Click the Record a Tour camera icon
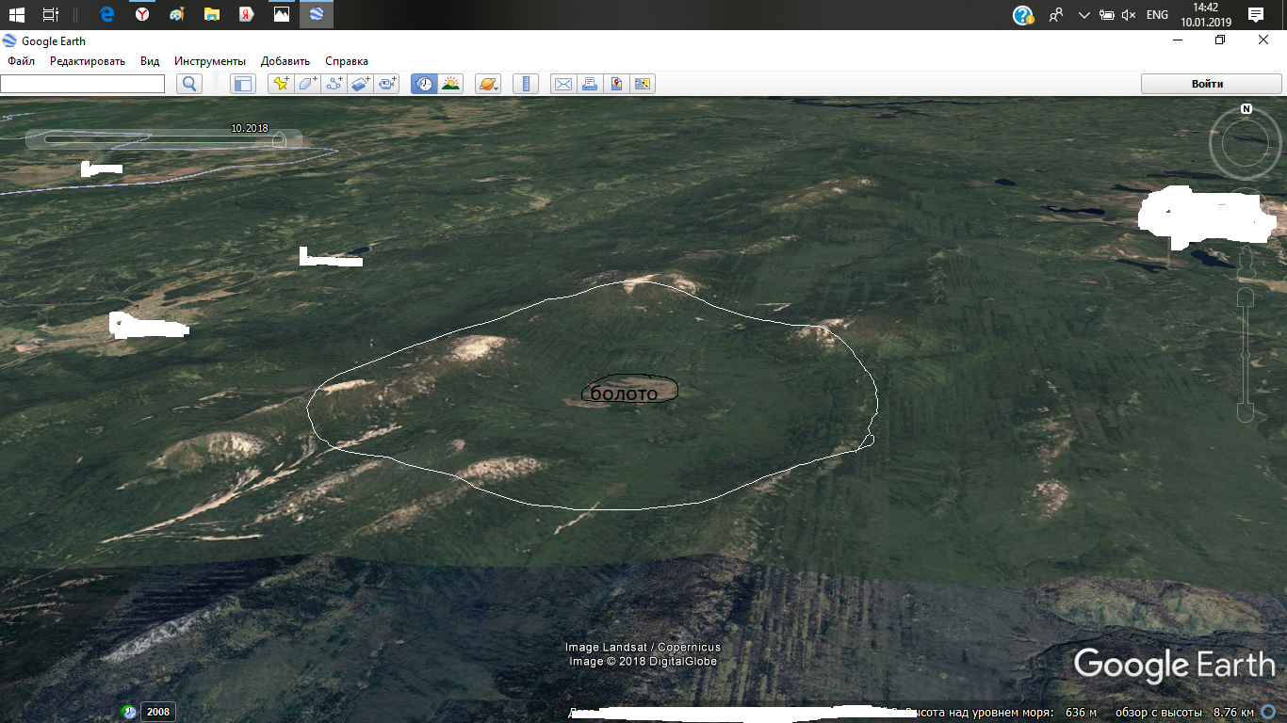Viewport: 1287px width, 723px height. pos(387,84)
